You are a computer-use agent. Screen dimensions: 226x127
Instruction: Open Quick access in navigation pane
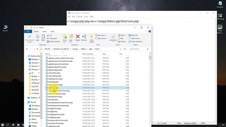(x=34, y=56)
